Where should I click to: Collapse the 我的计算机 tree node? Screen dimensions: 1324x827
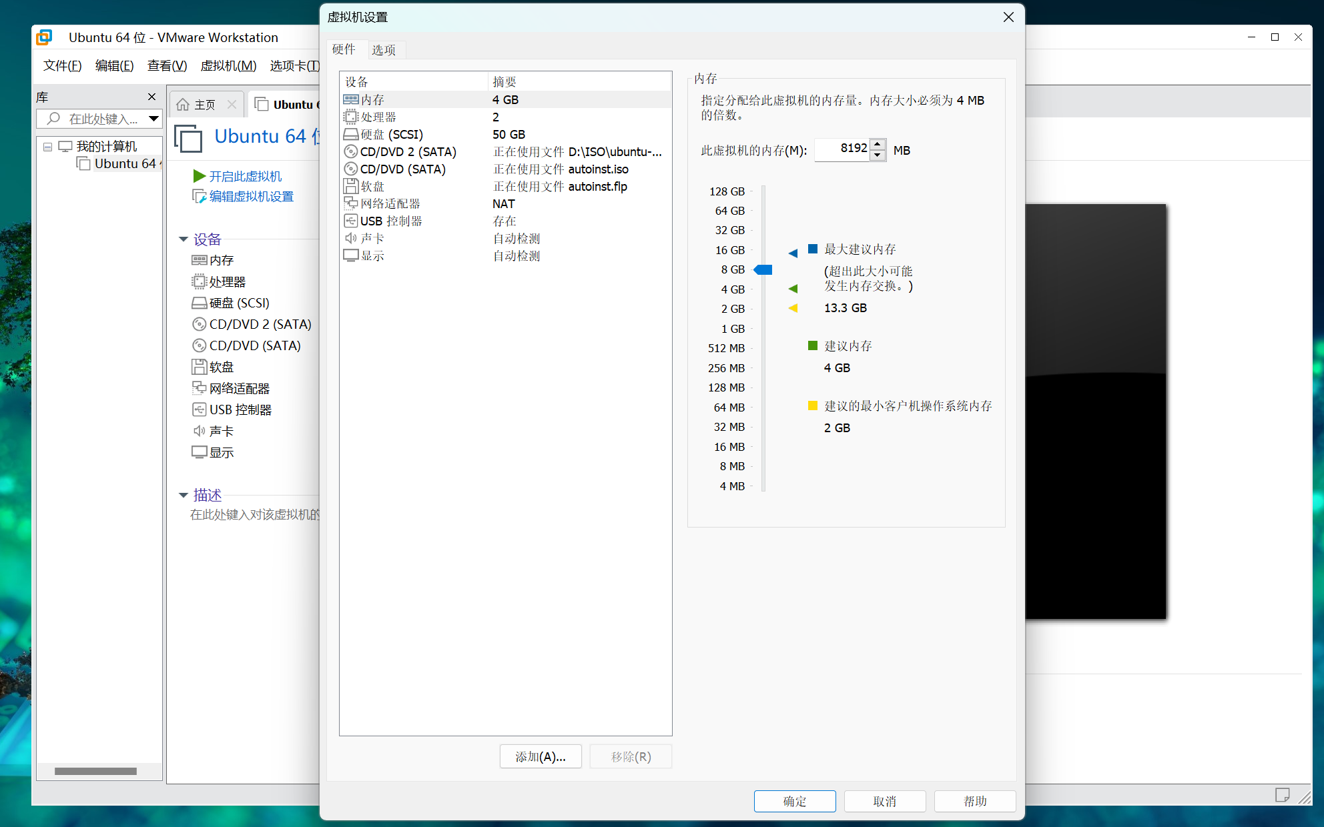click(x=47, y=147)
